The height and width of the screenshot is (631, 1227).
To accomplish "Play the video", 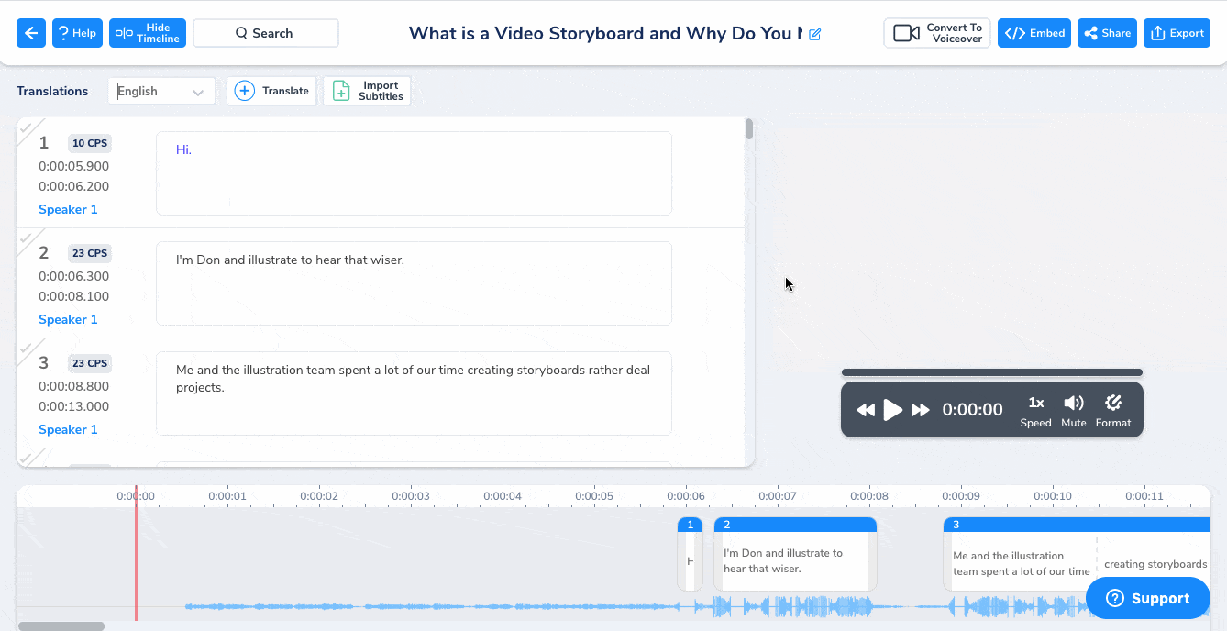I will pyautogui.click(x=893, y=410).
